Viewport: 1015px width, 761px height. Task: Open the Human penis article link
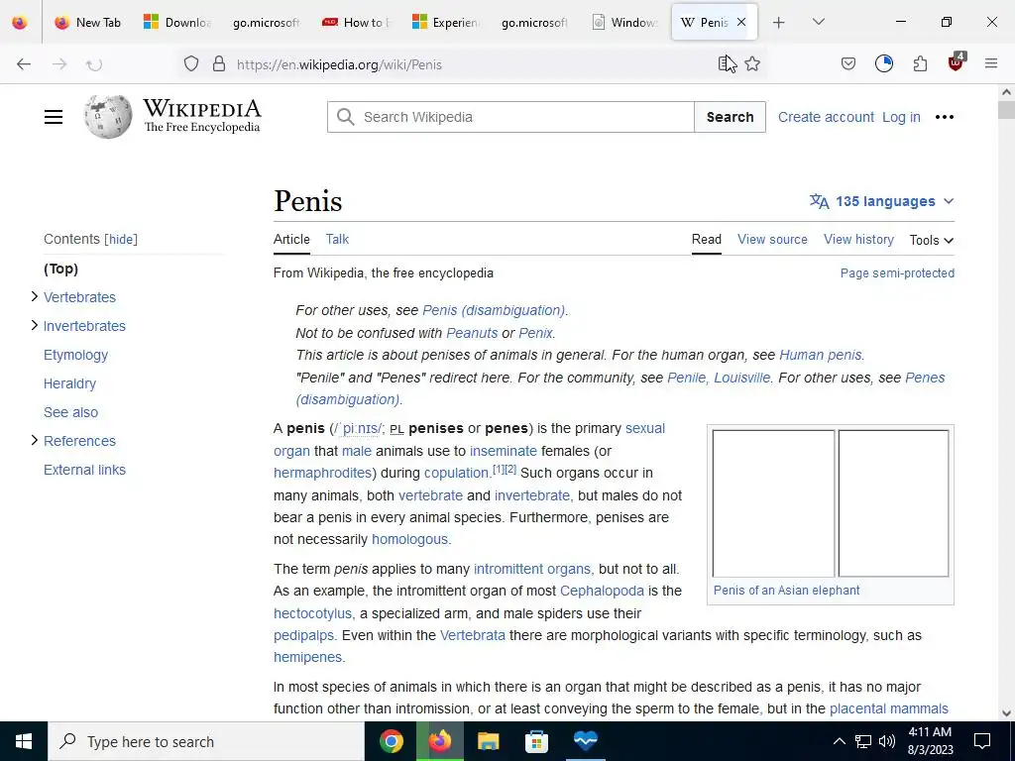click(820, 356)
